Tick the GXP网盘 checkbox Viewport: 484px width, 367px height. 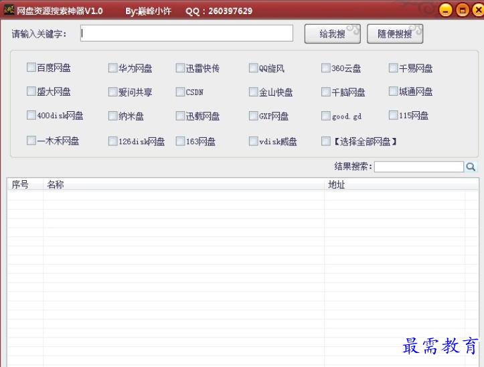(x=254, y=116)
